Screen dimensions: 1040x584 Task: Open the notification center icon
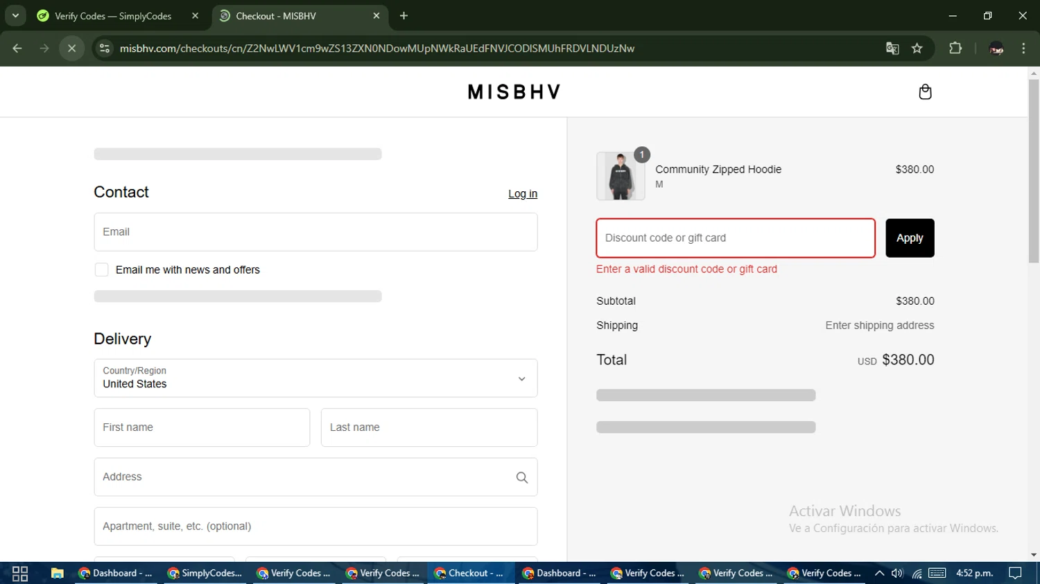(x=1016, y=574)
